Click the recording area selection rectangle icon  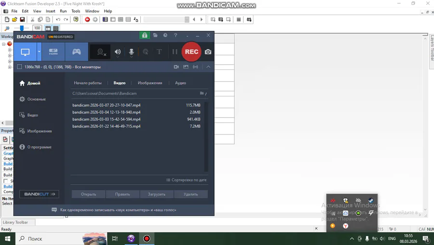[x=19, y=67]
